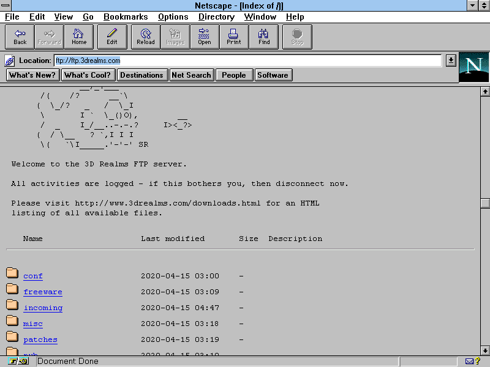This screenshot has width=490, height=367.
Task: Open the freeware directory link
Action: pyautogui.click(x=43, y=292)
